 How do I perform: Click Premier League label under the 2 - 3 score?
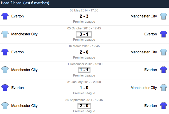(84, 22)
